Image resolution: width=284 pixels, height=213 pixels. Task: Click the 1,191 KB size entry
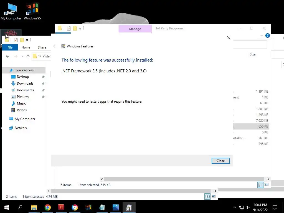pyautogui.click(x=262, y=92)
